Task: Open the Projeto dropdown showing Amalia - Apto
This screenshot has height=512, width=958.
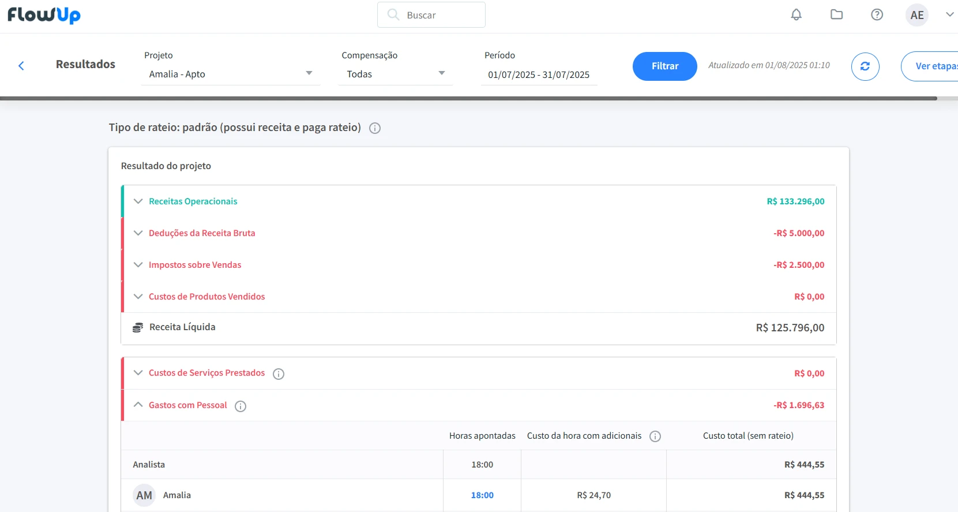Action: pos(230,74)
